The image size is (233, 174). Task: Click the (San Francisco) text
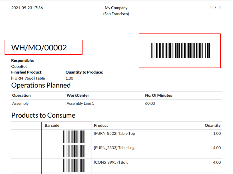click(116, 14)
